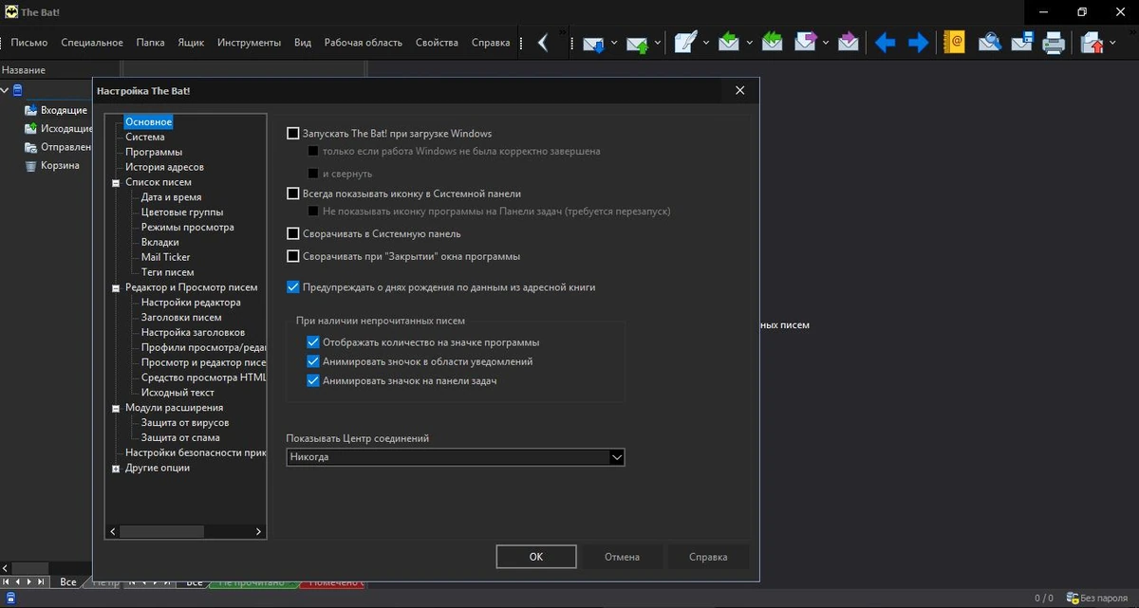This screenshot has height=608, width=1139.
Task: Click the Export message red arrow icon
Action: (x=1092, y=43)
